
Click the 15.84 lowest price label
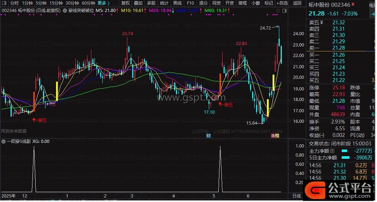pyautogui.click(x=252, y=123)
